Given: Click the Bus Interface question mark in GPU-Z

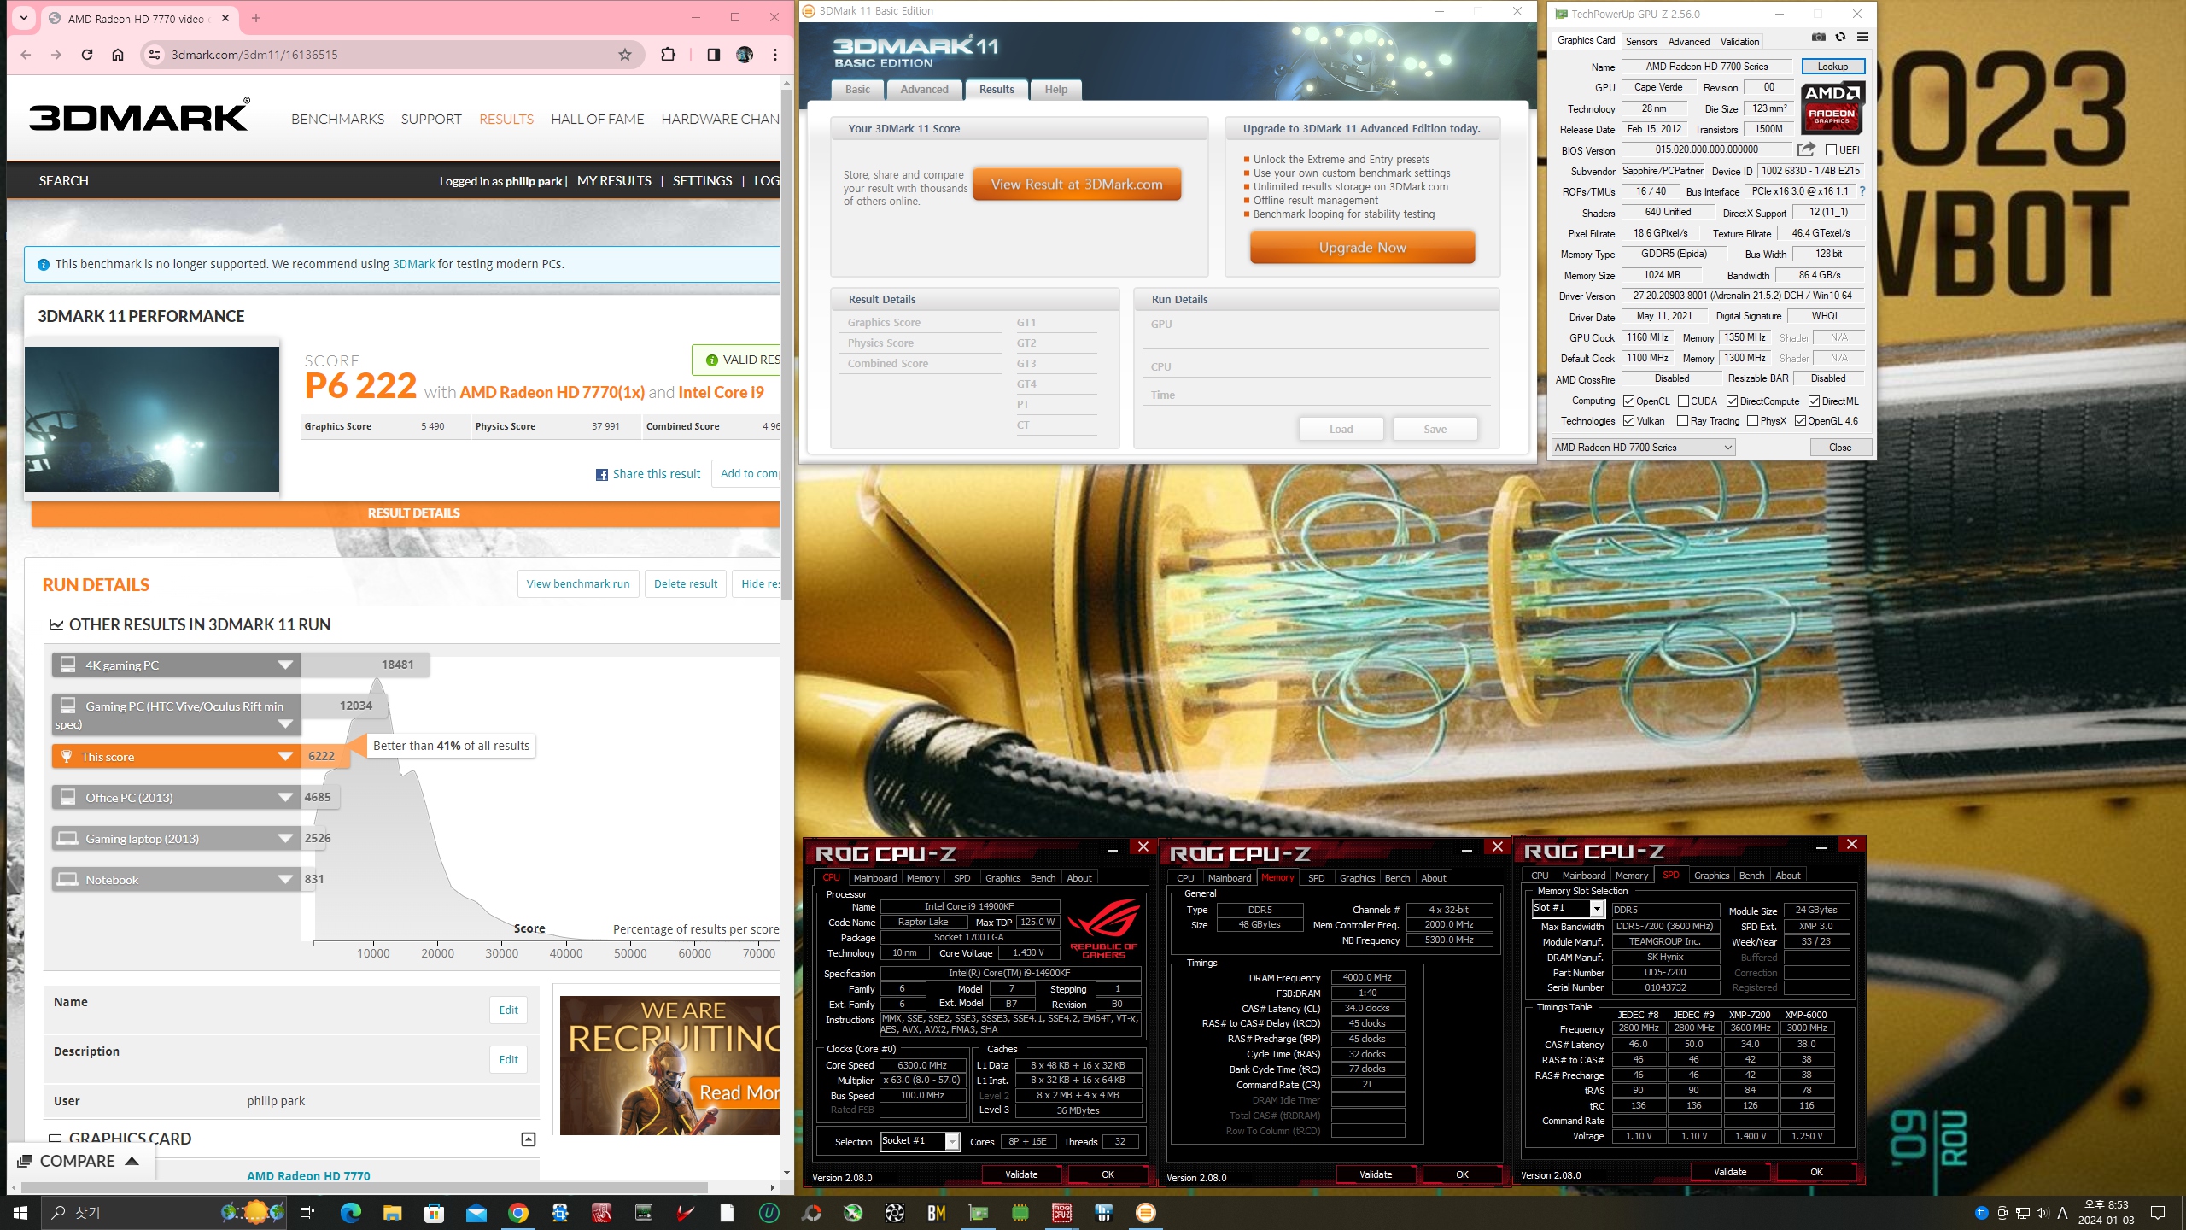Looking at the screenshot, I should click(1862, 191).
